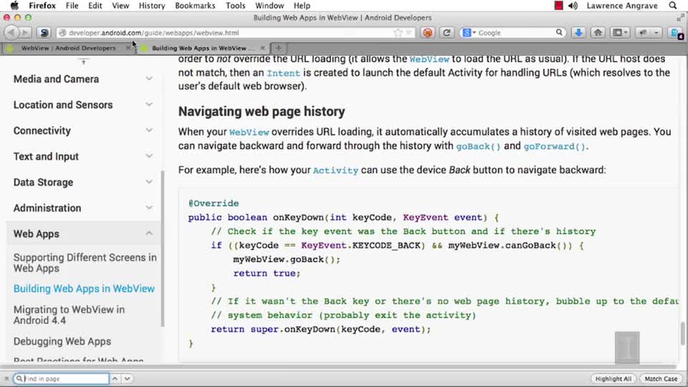The image size is (688, 387).
Task: Open Spotlight search in menu bar
Action: 673,6
